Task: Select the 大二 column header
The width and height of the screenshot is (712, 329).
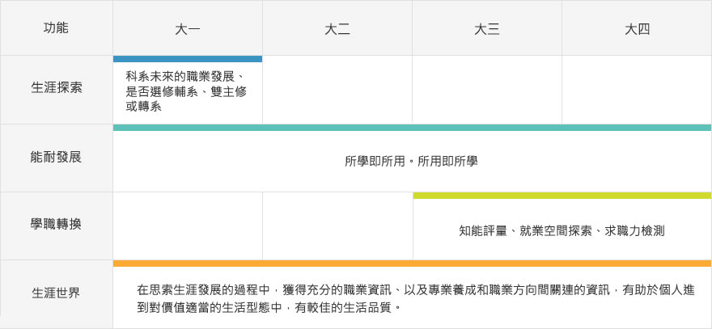Action: click(x=337, y=28)
